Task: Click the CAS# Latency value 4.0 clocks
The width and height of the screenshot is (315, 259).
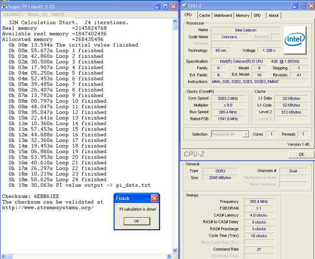Action: 259,215
